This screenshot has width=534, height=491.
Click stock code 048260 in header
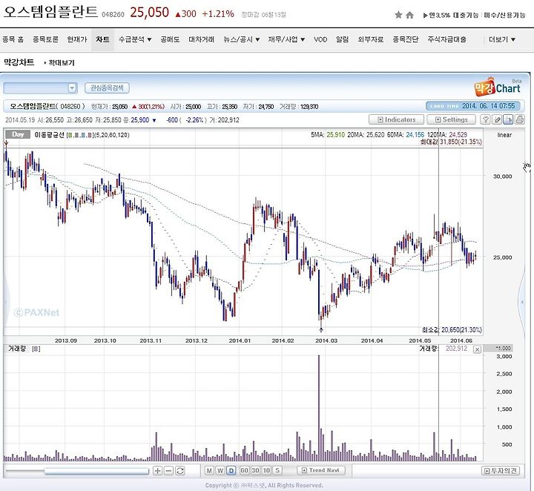113,14
